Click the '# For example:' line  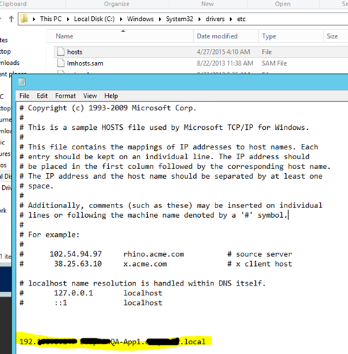tap(50, 235)
